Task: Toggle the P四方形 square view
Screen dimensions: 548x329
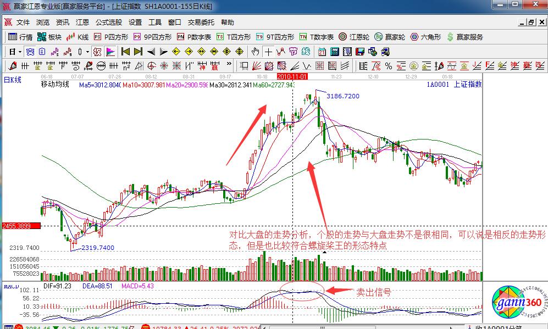Action: click(110, 37)
